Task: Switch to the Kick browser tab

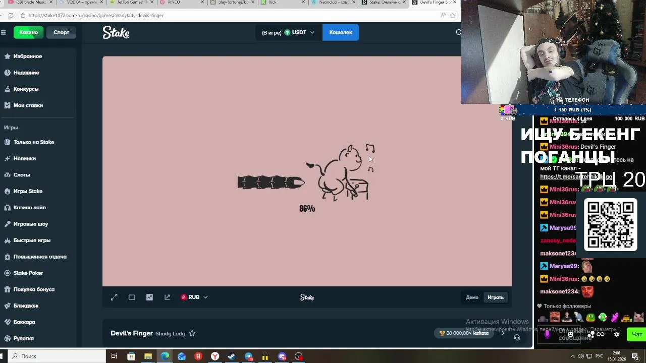Action: (x=283, y=3)
